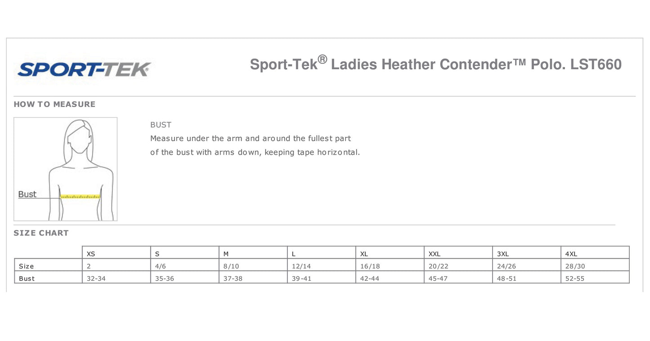Click the 12/14 size cell
This screenshot has height=341, width=650.
coord(301,266)
